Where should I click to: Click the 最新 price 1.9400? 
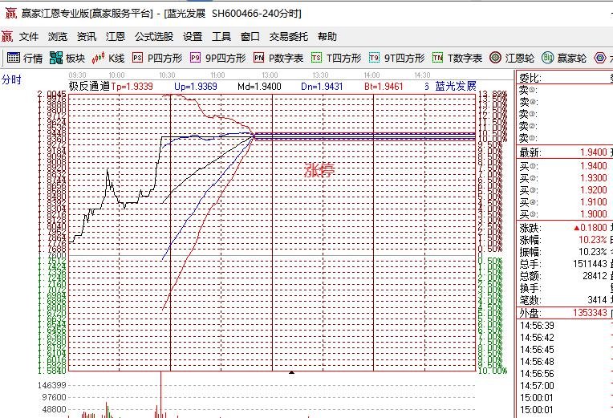[x=594, y=152]
